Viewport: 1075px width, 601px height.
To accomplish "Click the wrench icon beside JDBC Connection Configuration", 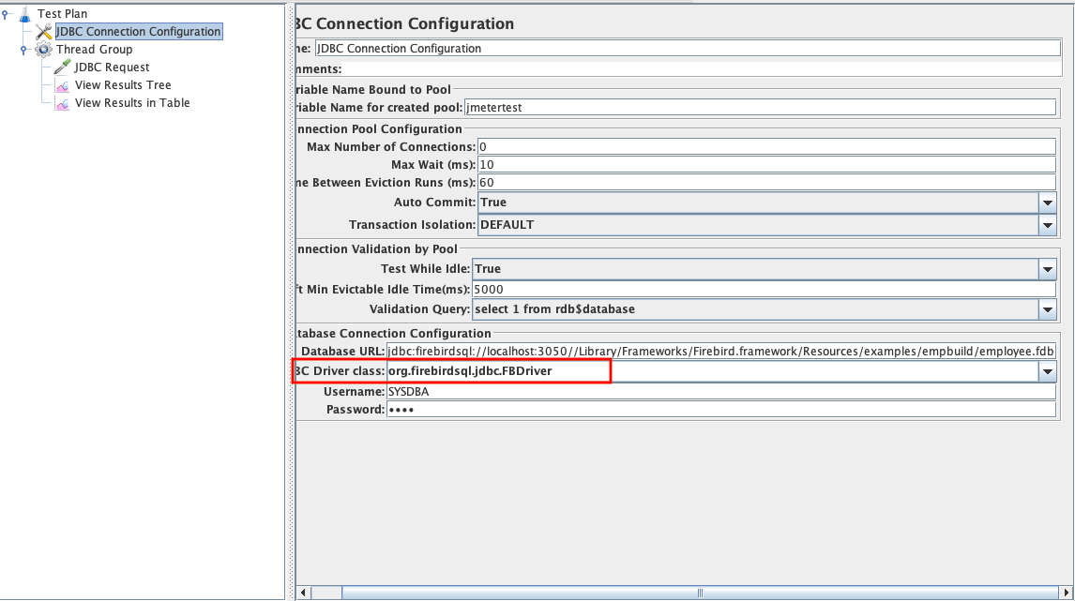I will (42, 31).
